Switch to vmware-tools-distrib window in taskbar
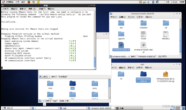The image size is (186, 110). pos(101,108)
